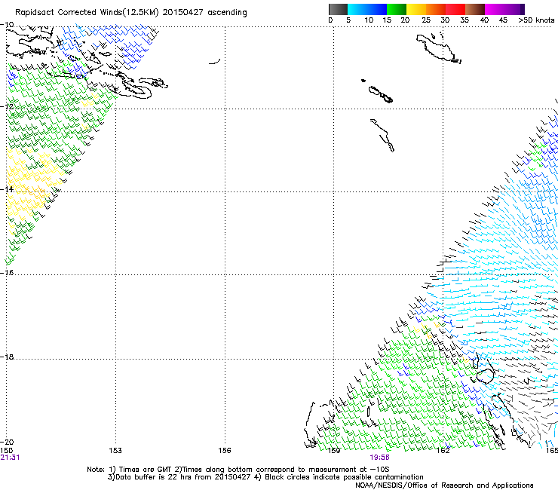Select the orange 25-30 knots color segment
Viewport: 558px width, 490px height.
(x=436, y=9)
